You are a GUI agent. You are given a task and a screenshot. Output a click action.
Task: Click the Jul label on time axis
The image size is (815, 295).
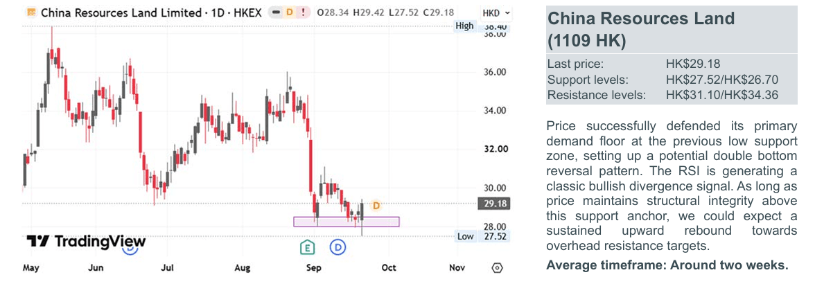[x=168, y=268]
